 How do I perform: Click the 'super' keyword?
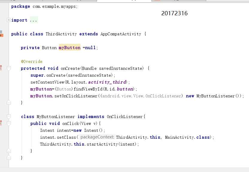[37, 75]
